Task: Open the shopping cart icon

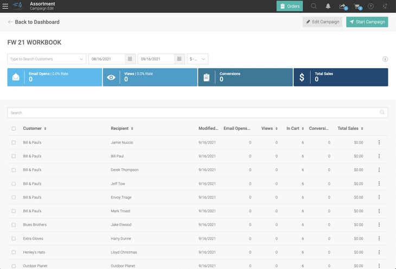Action: click(x=357, y=6)
